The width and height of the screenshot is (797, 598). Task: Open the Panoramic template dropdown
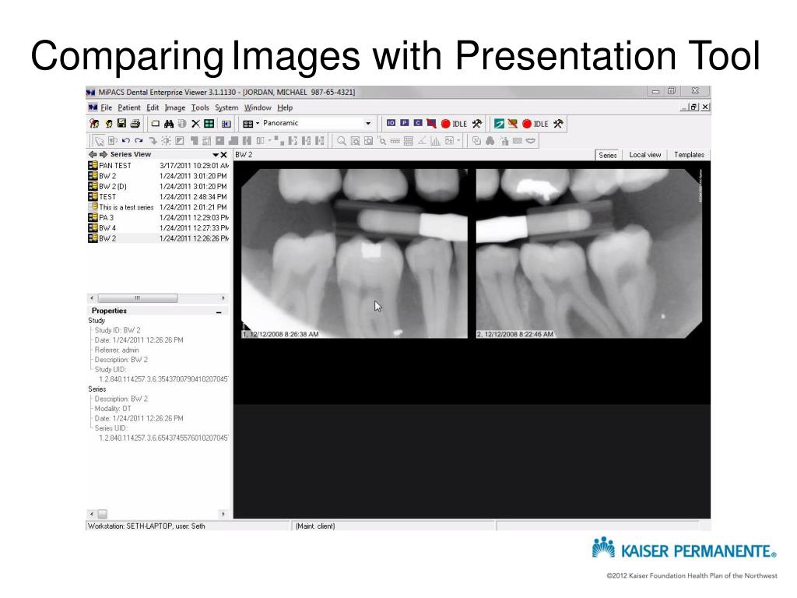(x=368, y=124)
